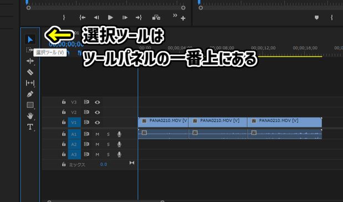Select the Type tool
The height and width of the screenshot is (202, 343).
30,127
